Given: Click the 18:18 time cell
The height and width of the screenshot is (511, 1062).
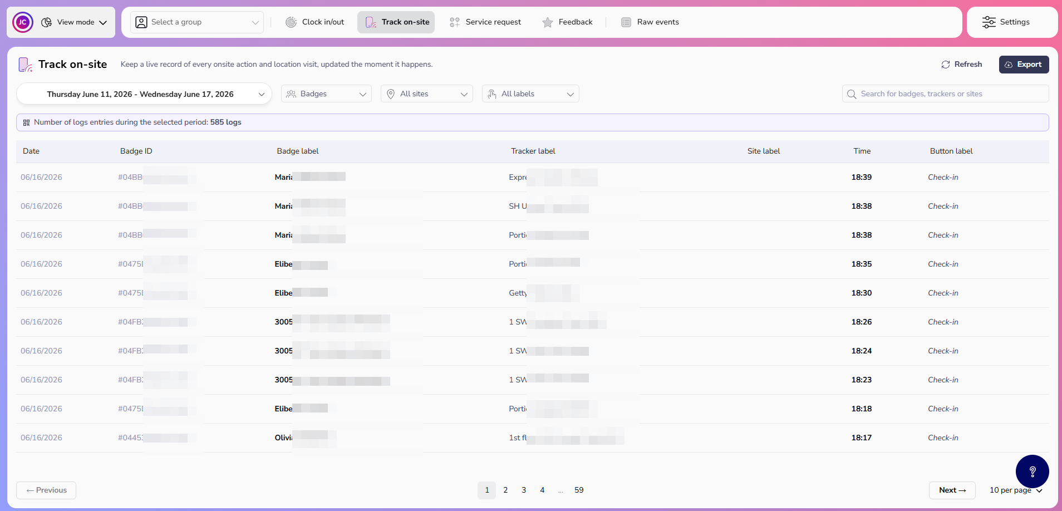Looking at the screenshot, I should pyautogui.click(x=862, y=409).
